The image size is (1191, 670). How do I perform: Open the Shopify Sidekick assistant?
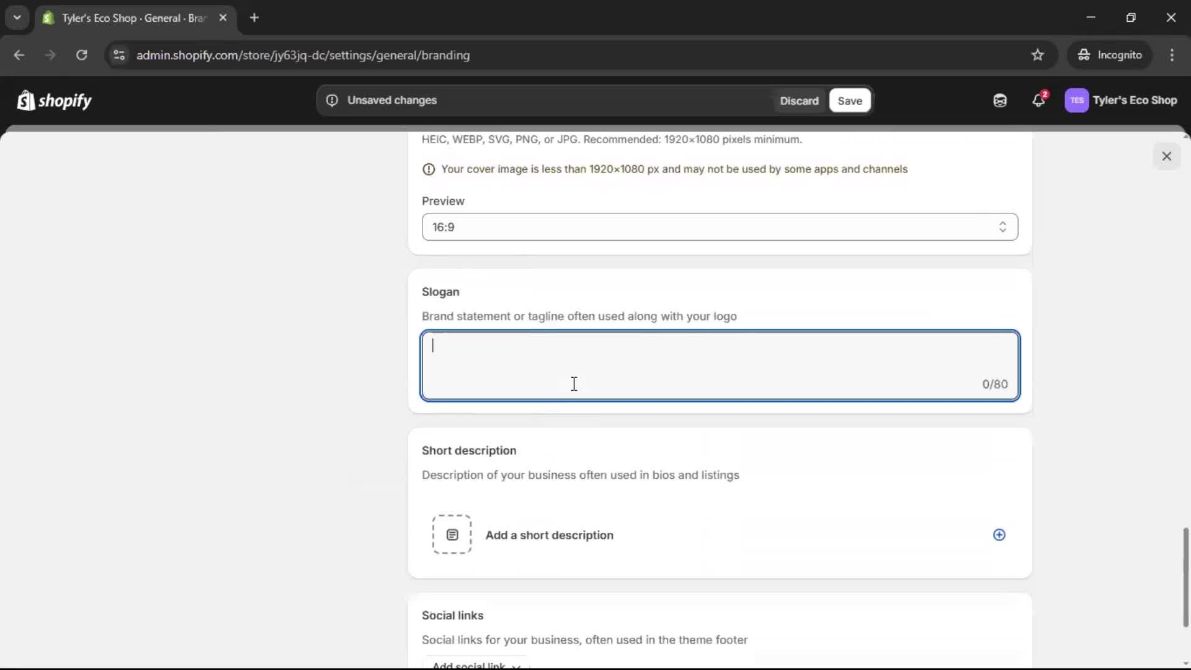pyautogui.click(x=999, y=100)
